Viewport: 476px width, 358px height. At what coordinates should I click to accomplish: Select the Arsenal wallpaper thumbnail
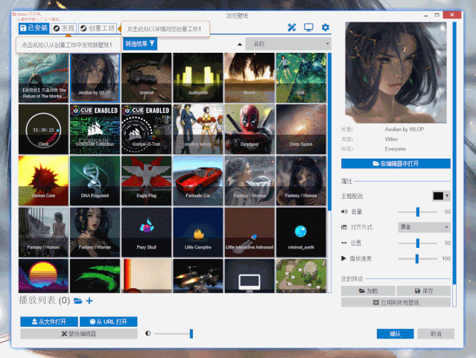coord(146,77)
